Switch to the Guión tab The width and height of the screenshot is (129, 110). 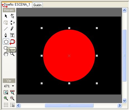(37, 5)
